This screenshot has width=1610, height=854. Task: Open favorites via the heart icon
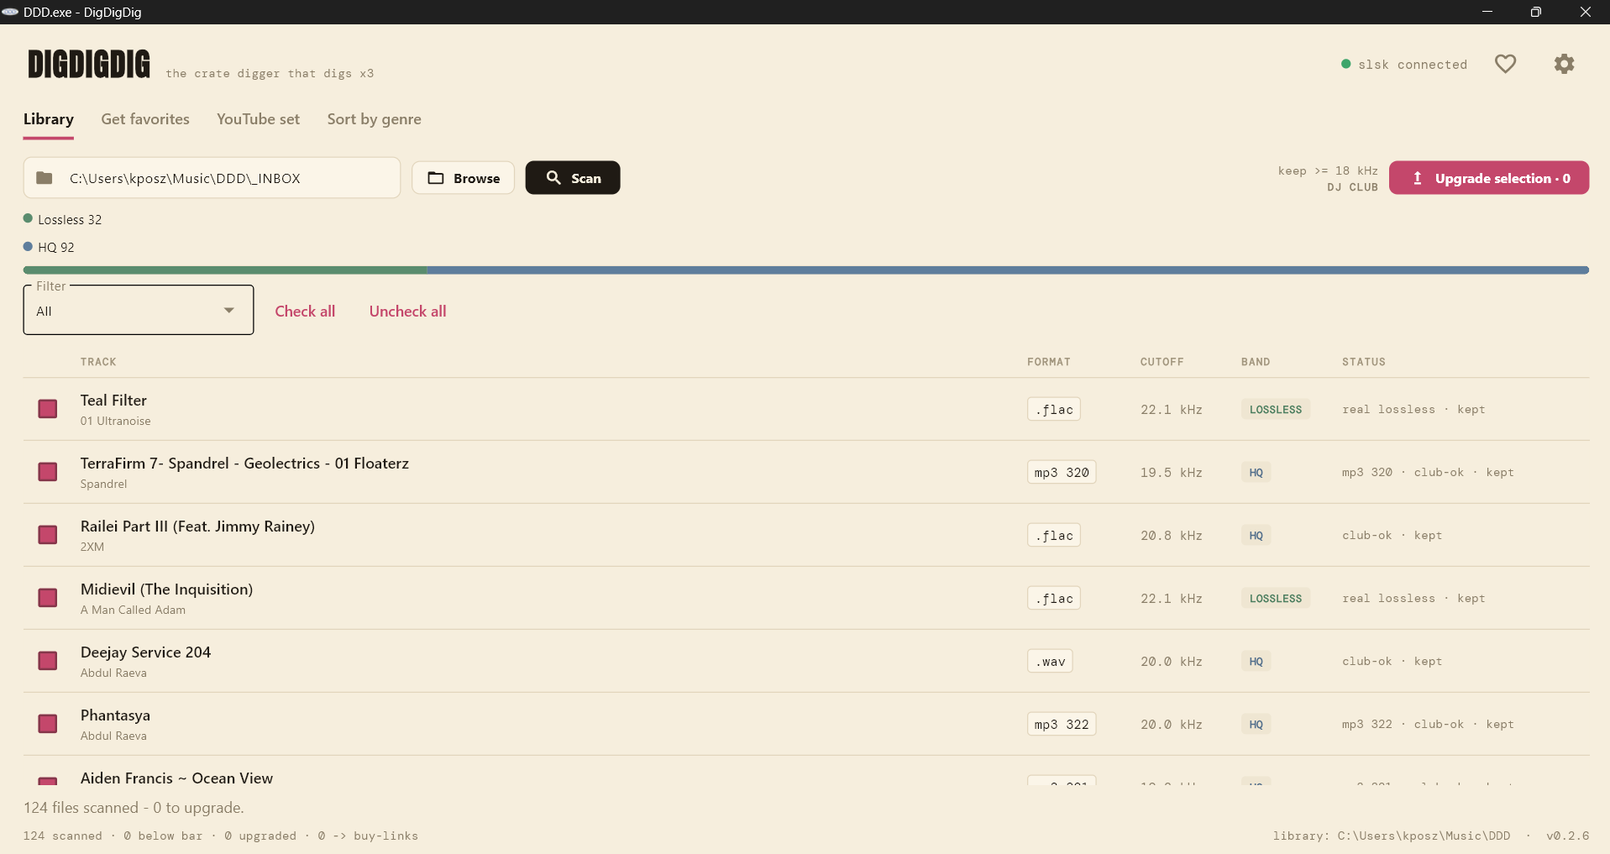1505,64
